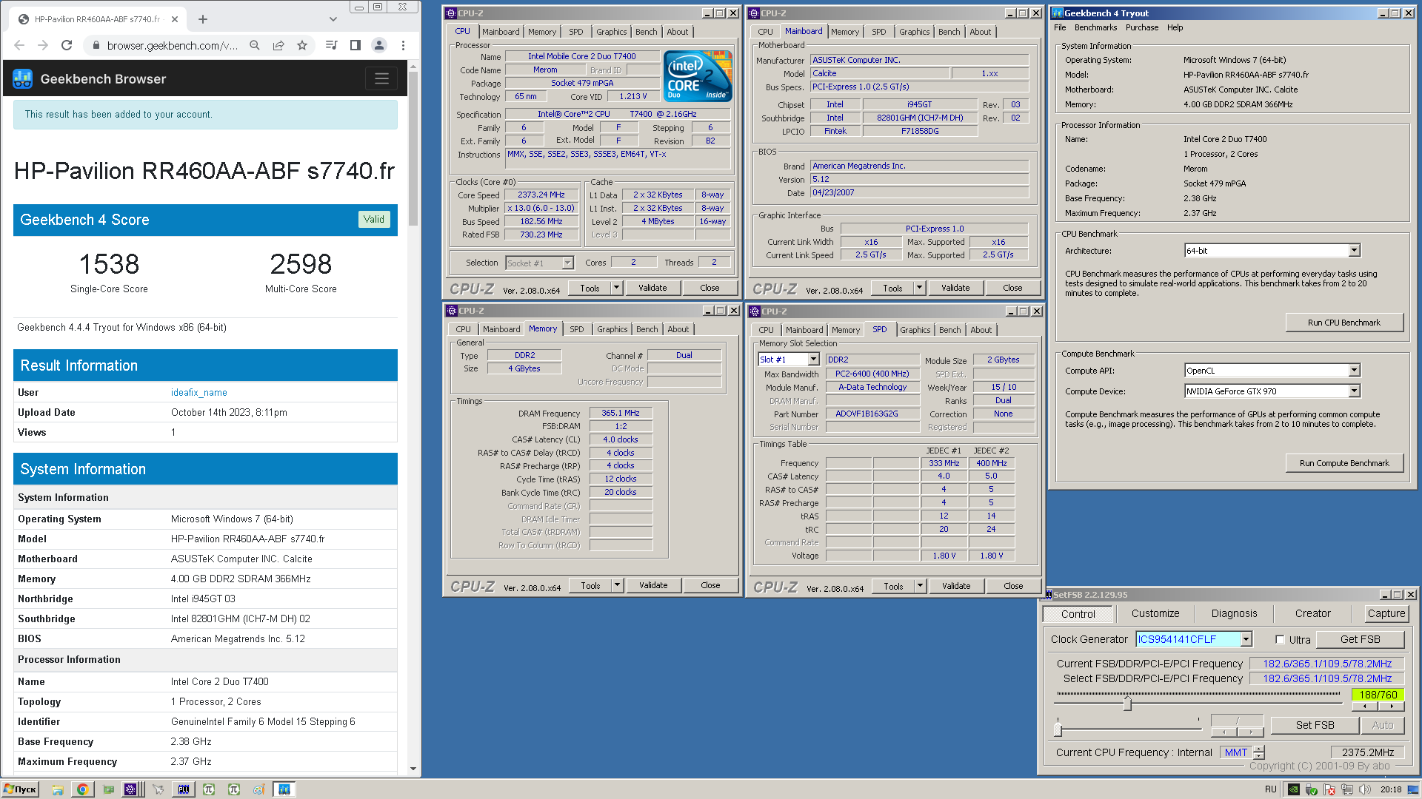Bookmark this page with the star icon

point(302,45)
